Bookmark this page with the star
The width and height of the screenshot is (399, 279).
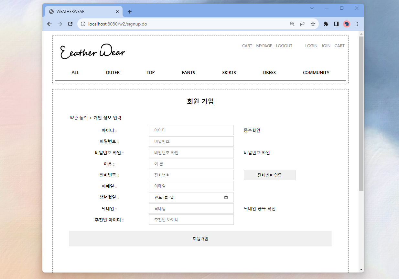coord(313,24)
